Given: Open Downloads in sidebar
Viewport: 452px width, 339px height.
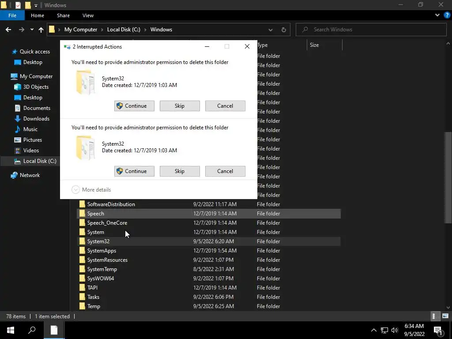Looking at the screenshot, I should 36,119.
